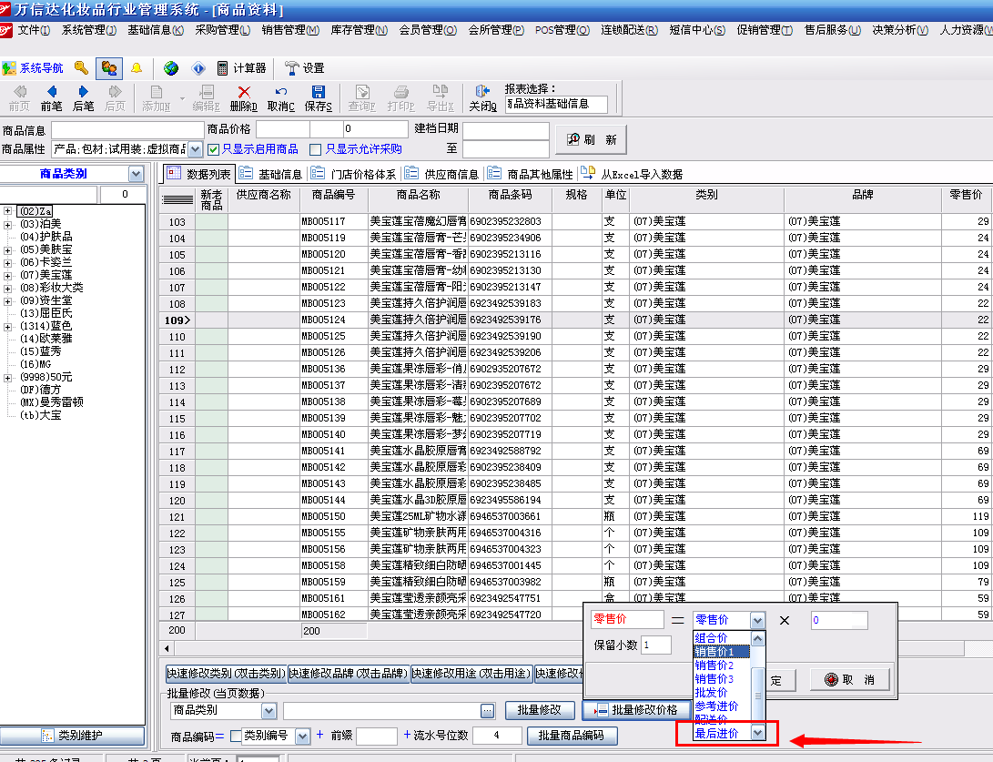Click the users icon in the toolbar
Screen dimensions: 993x762
(x=109, y=67)
